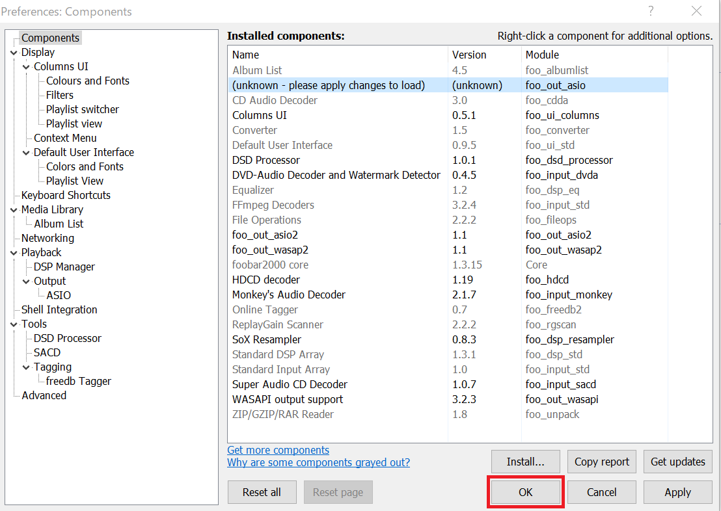The height and width of the screenshot is (511, 721).
Task: Open the help question mark icon
Action: [x=651, y=11]
